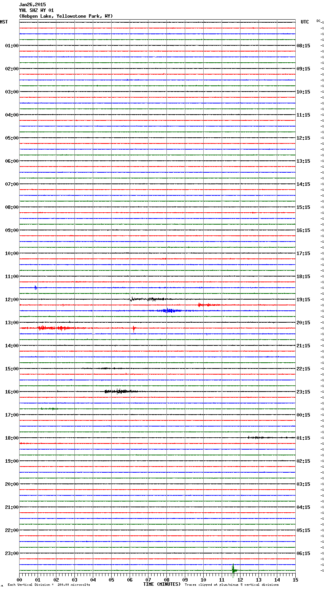
Task: Click the small blue spike near minute 1
Action: (x=36, y=287)
